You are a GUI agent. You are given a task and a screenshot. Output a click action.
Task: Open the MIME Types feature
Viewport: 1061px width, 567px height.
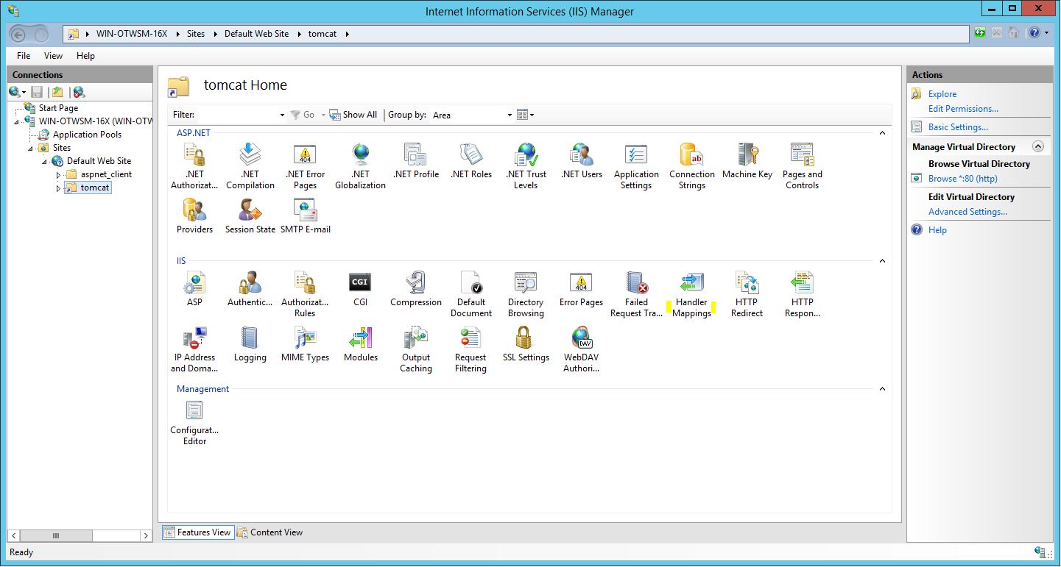coord(305,344)
